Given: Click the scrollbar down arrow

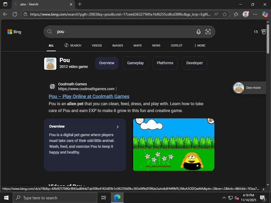Looking at the screenshot, I should [268, 185].
